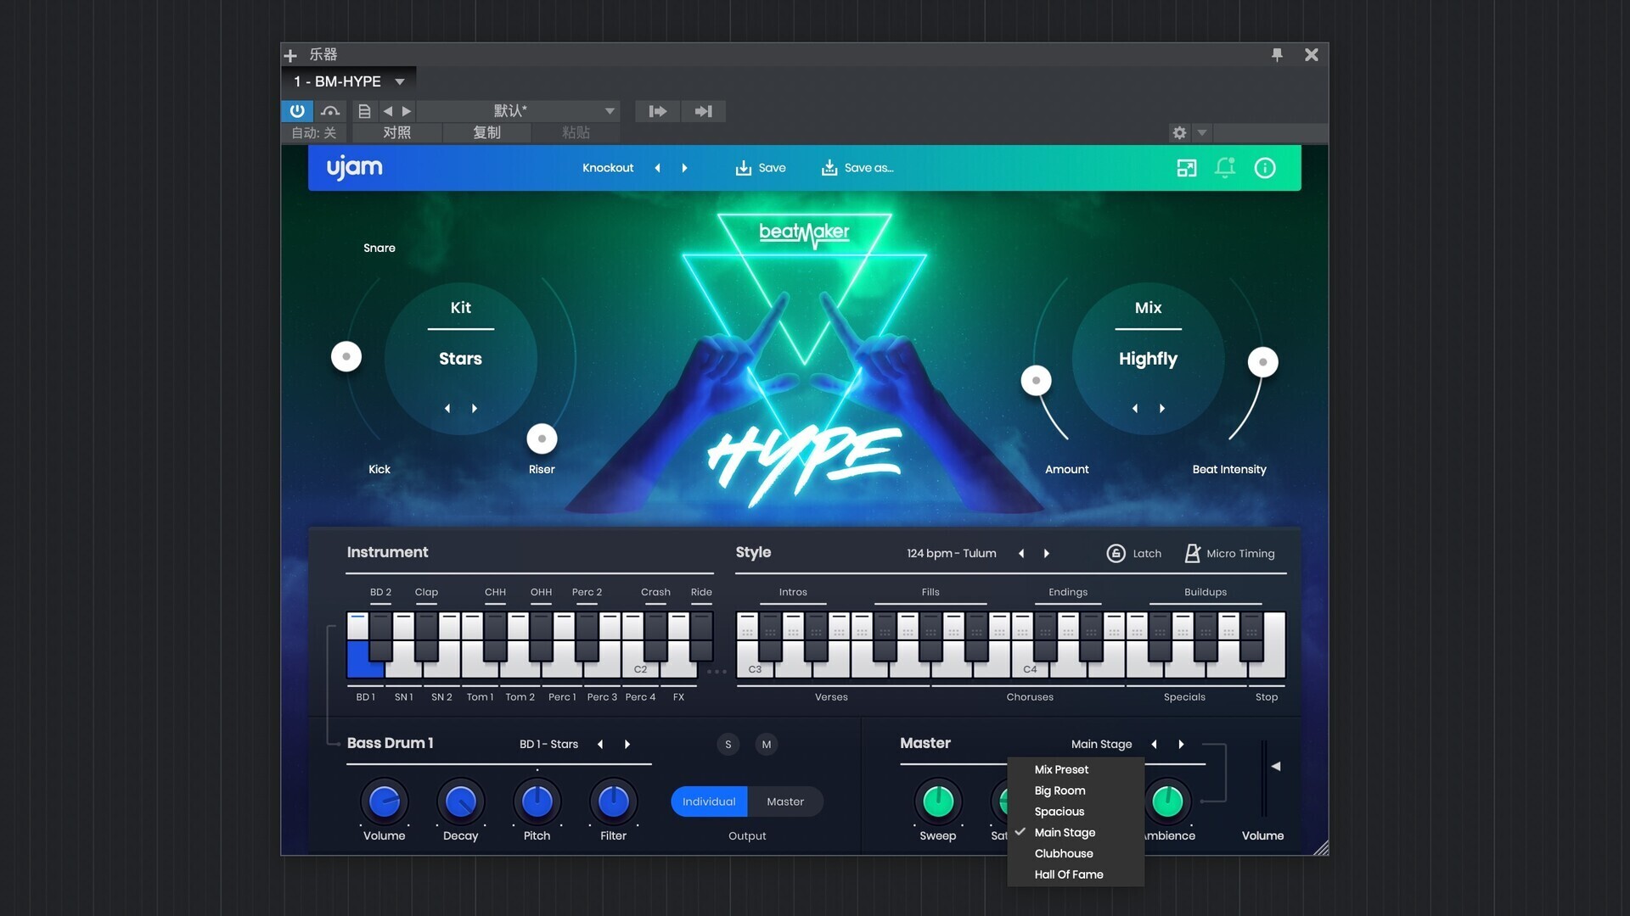1630x916 pixels.
Task: Pin the instrument window
Action: (1277, 55)
